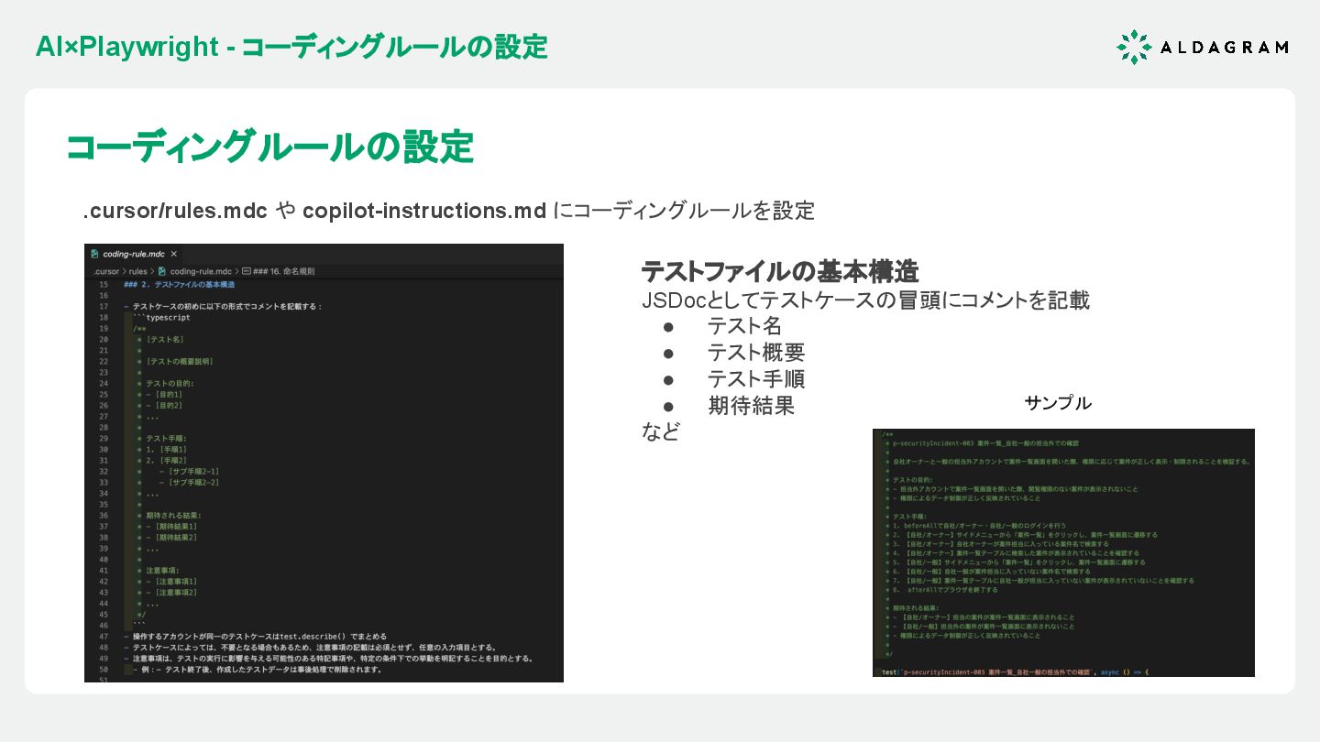Click heading '### 2. テストファイルの基本構造' on line 15
The width and height of the screenshot is (1320, 742).
click(179, 285)
